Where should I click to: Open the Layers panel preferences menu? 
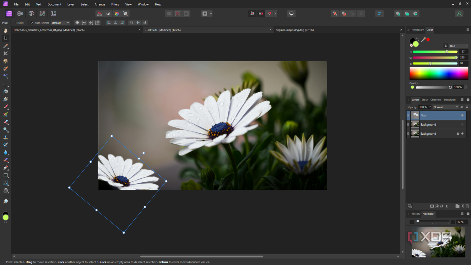[x=462, y=100]
